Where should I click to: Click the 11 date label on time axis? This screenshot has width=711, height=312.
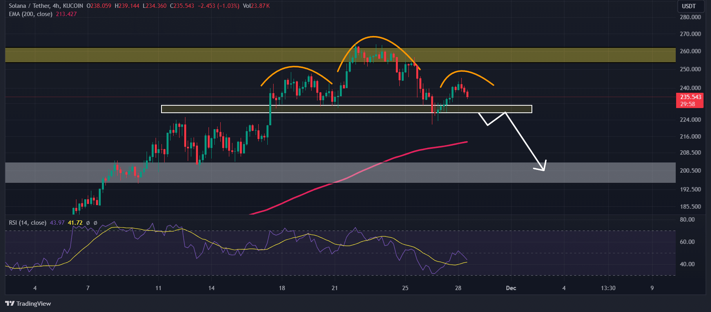[158, 288]
